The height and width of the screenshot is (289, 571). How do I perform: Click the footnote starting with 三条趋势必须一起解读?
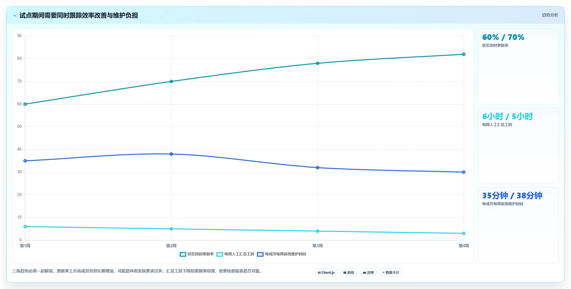point(138,271)
